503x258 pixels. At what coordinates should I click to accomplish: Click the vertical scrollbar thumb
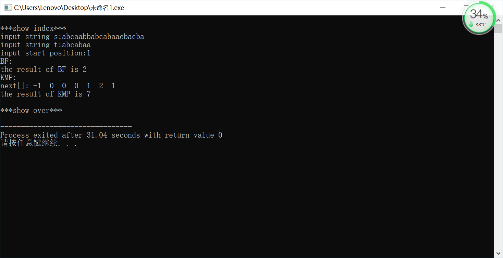click(498, 28)
